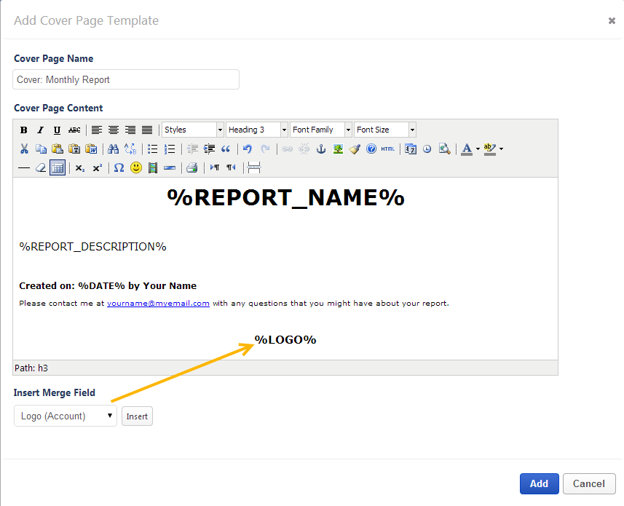Insert an emoticon using the smiley icon

tap(136, 167)
